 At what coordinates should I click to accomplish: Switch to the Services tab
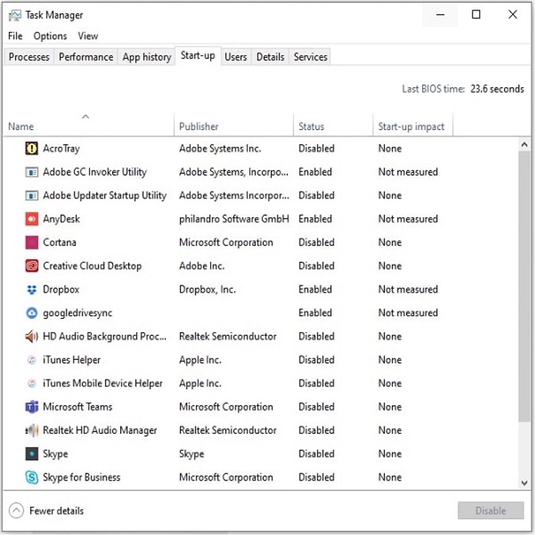coord(311,57)
